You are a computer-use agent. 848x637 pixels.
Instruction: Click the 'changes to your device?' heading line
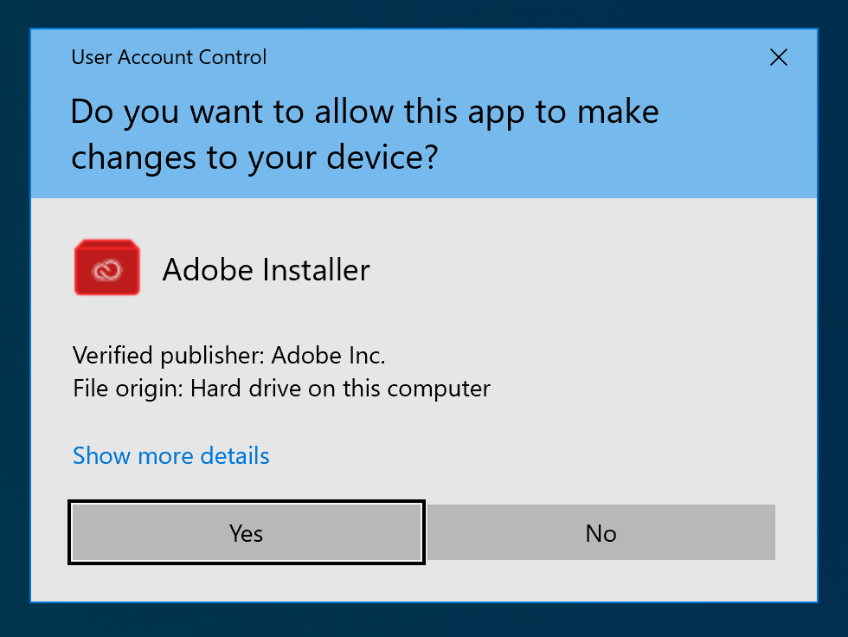click(254, 157)
